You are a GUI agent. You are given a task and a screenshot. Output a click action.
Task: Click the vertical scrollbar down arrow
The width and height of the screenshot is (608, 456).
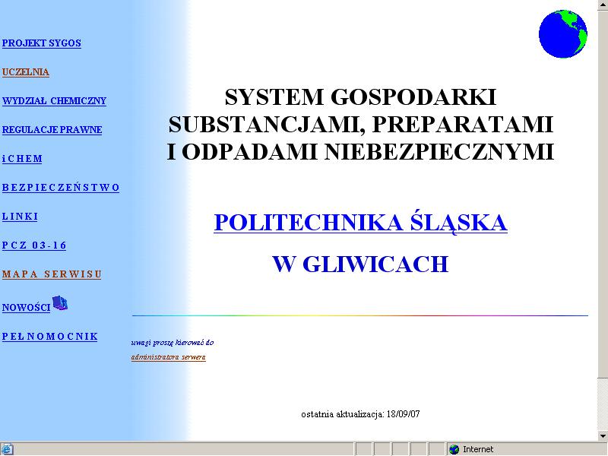coord(603,436)
